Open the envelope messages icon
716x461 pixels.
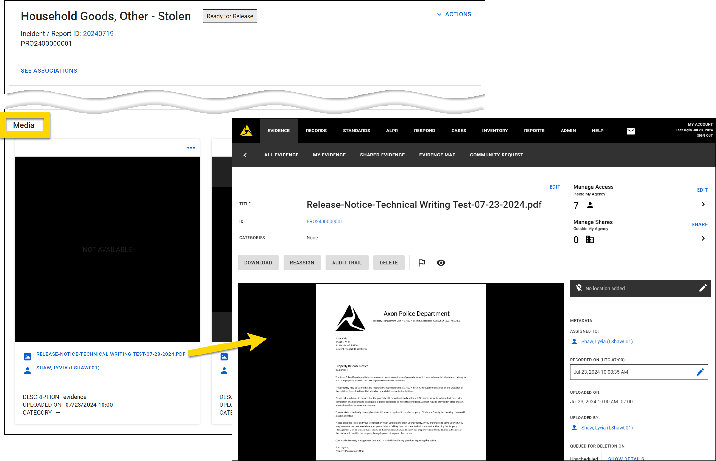tap(630, 131)
